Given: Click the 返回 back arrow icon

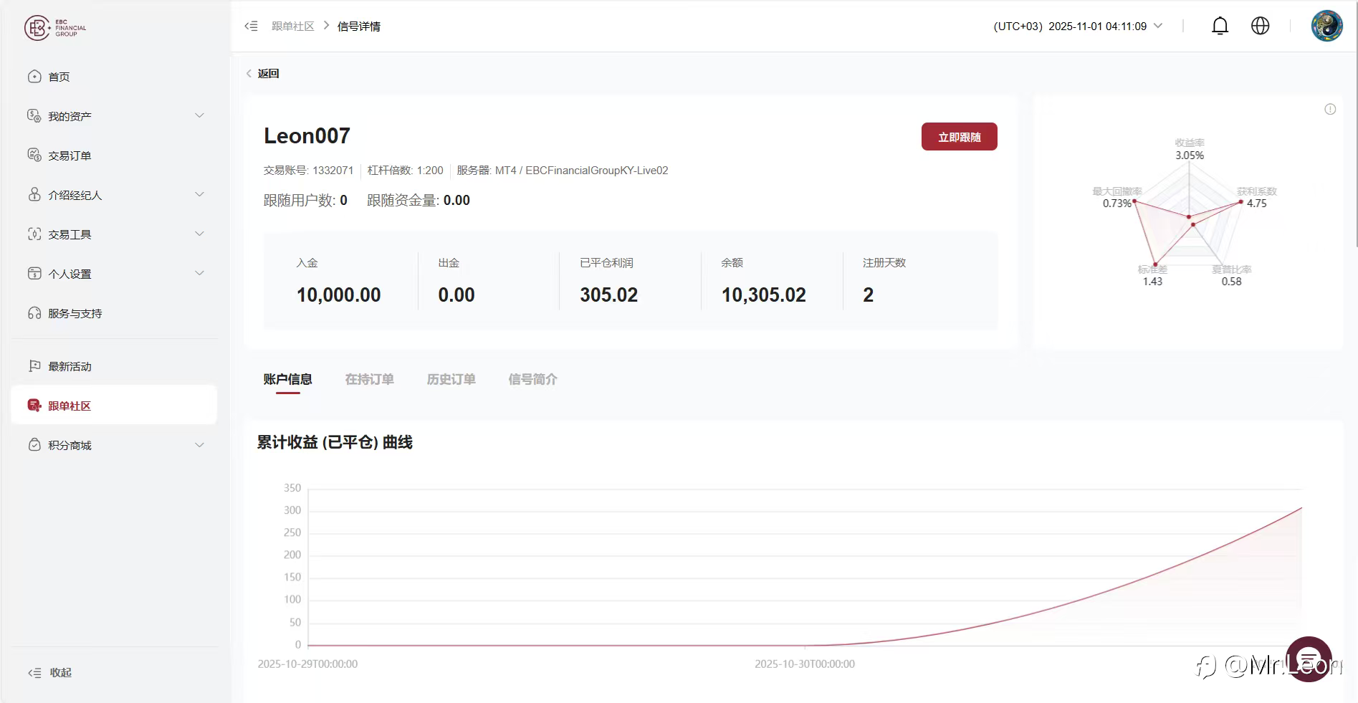Looking at the screenshot, I should click(249, 73).
